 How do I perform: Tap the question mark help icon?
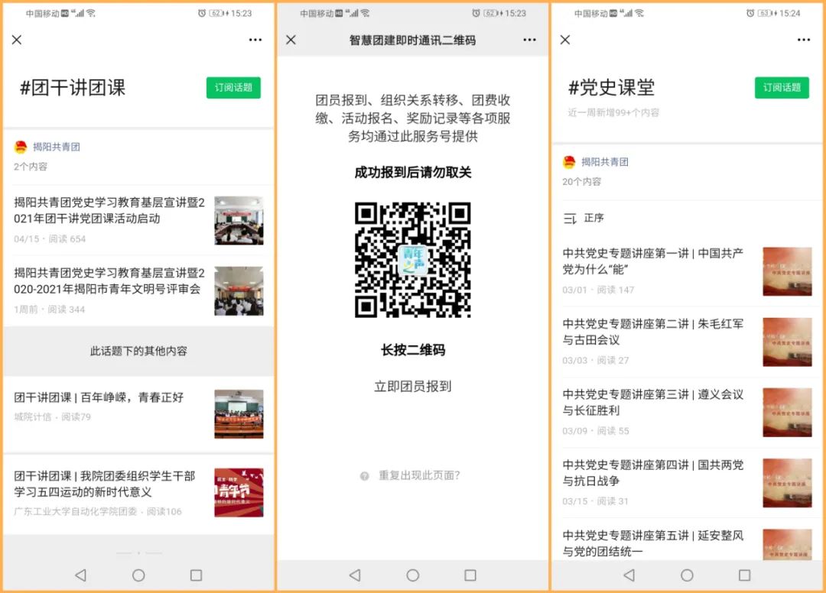point(365,476)
